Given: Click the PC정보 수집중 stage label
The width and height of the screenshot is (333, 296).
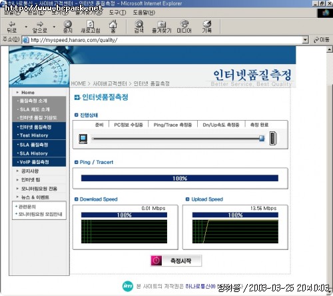Looking at the screenshot, I should pyautogui.click(x=129, y=125).
